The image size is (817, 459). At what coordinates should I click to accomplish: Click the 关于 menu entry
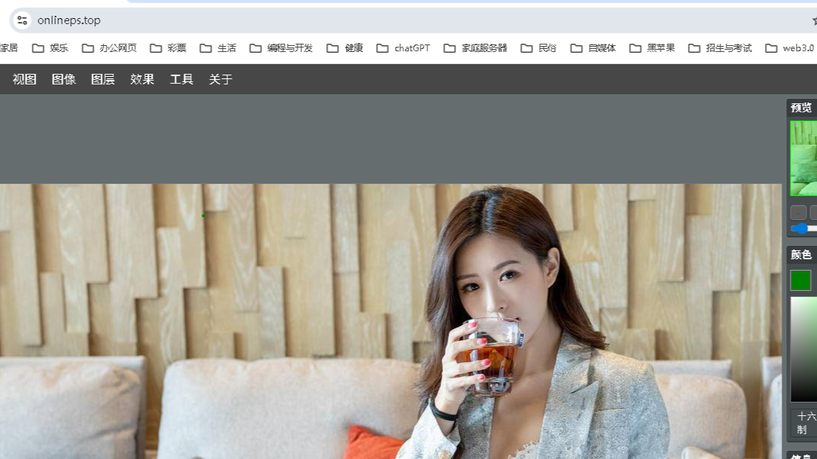click(220, 78)
